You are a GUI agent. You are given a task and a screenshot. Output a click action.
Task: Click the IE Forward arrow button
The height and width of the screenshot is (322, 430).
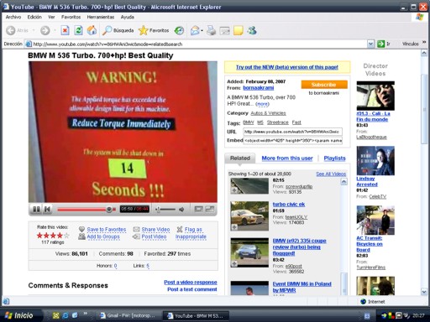coord(45,30)
